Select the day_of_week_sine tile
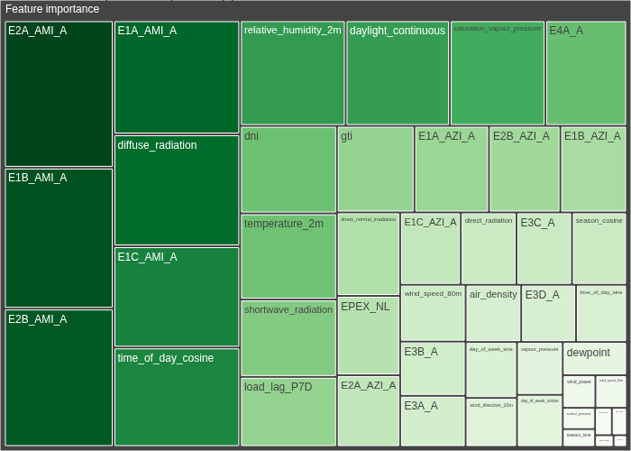631x451 pixels. coord(491,370)
